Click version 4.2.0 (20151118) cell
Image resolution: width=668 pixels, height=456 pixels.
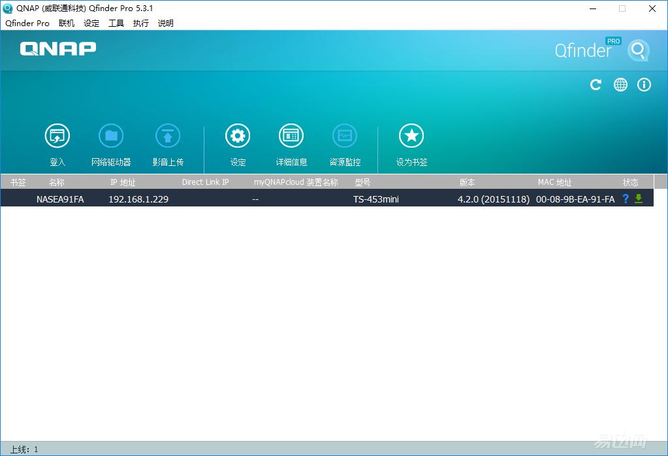pyautogui.click(x=494, y=199)
